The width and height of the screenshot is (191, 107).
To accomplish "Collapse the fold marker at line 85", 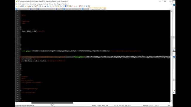I will point(21,69).
